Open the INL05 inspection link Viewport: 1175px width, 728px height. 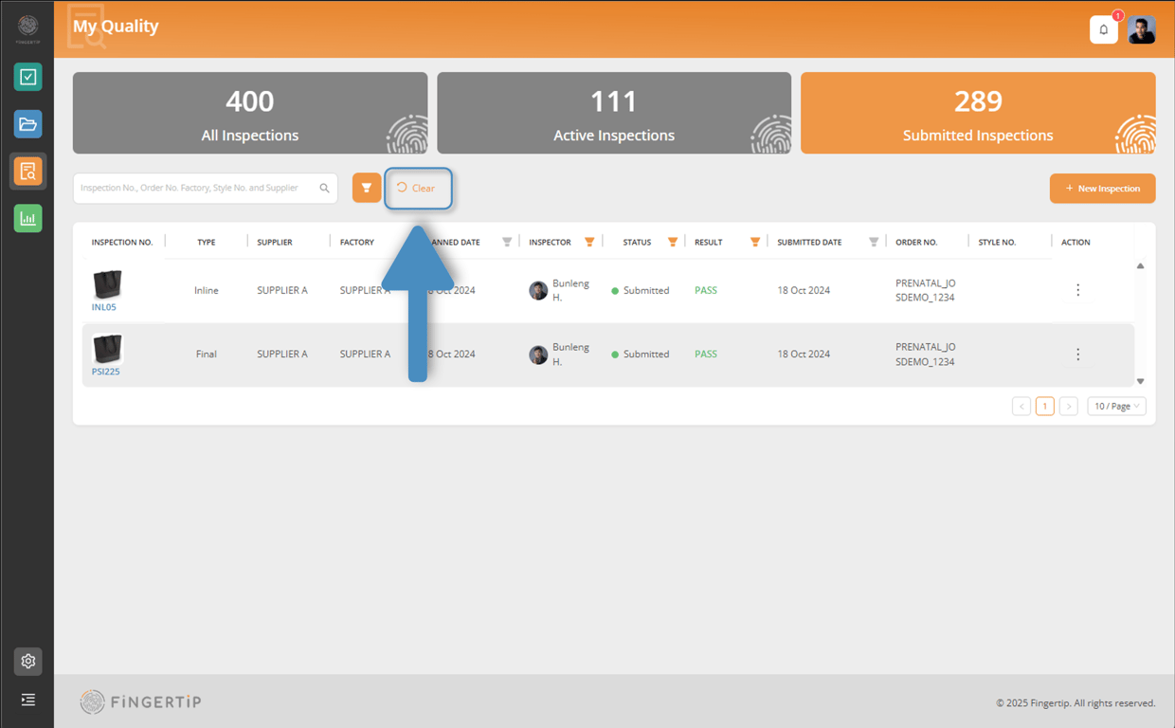[104, 307]
